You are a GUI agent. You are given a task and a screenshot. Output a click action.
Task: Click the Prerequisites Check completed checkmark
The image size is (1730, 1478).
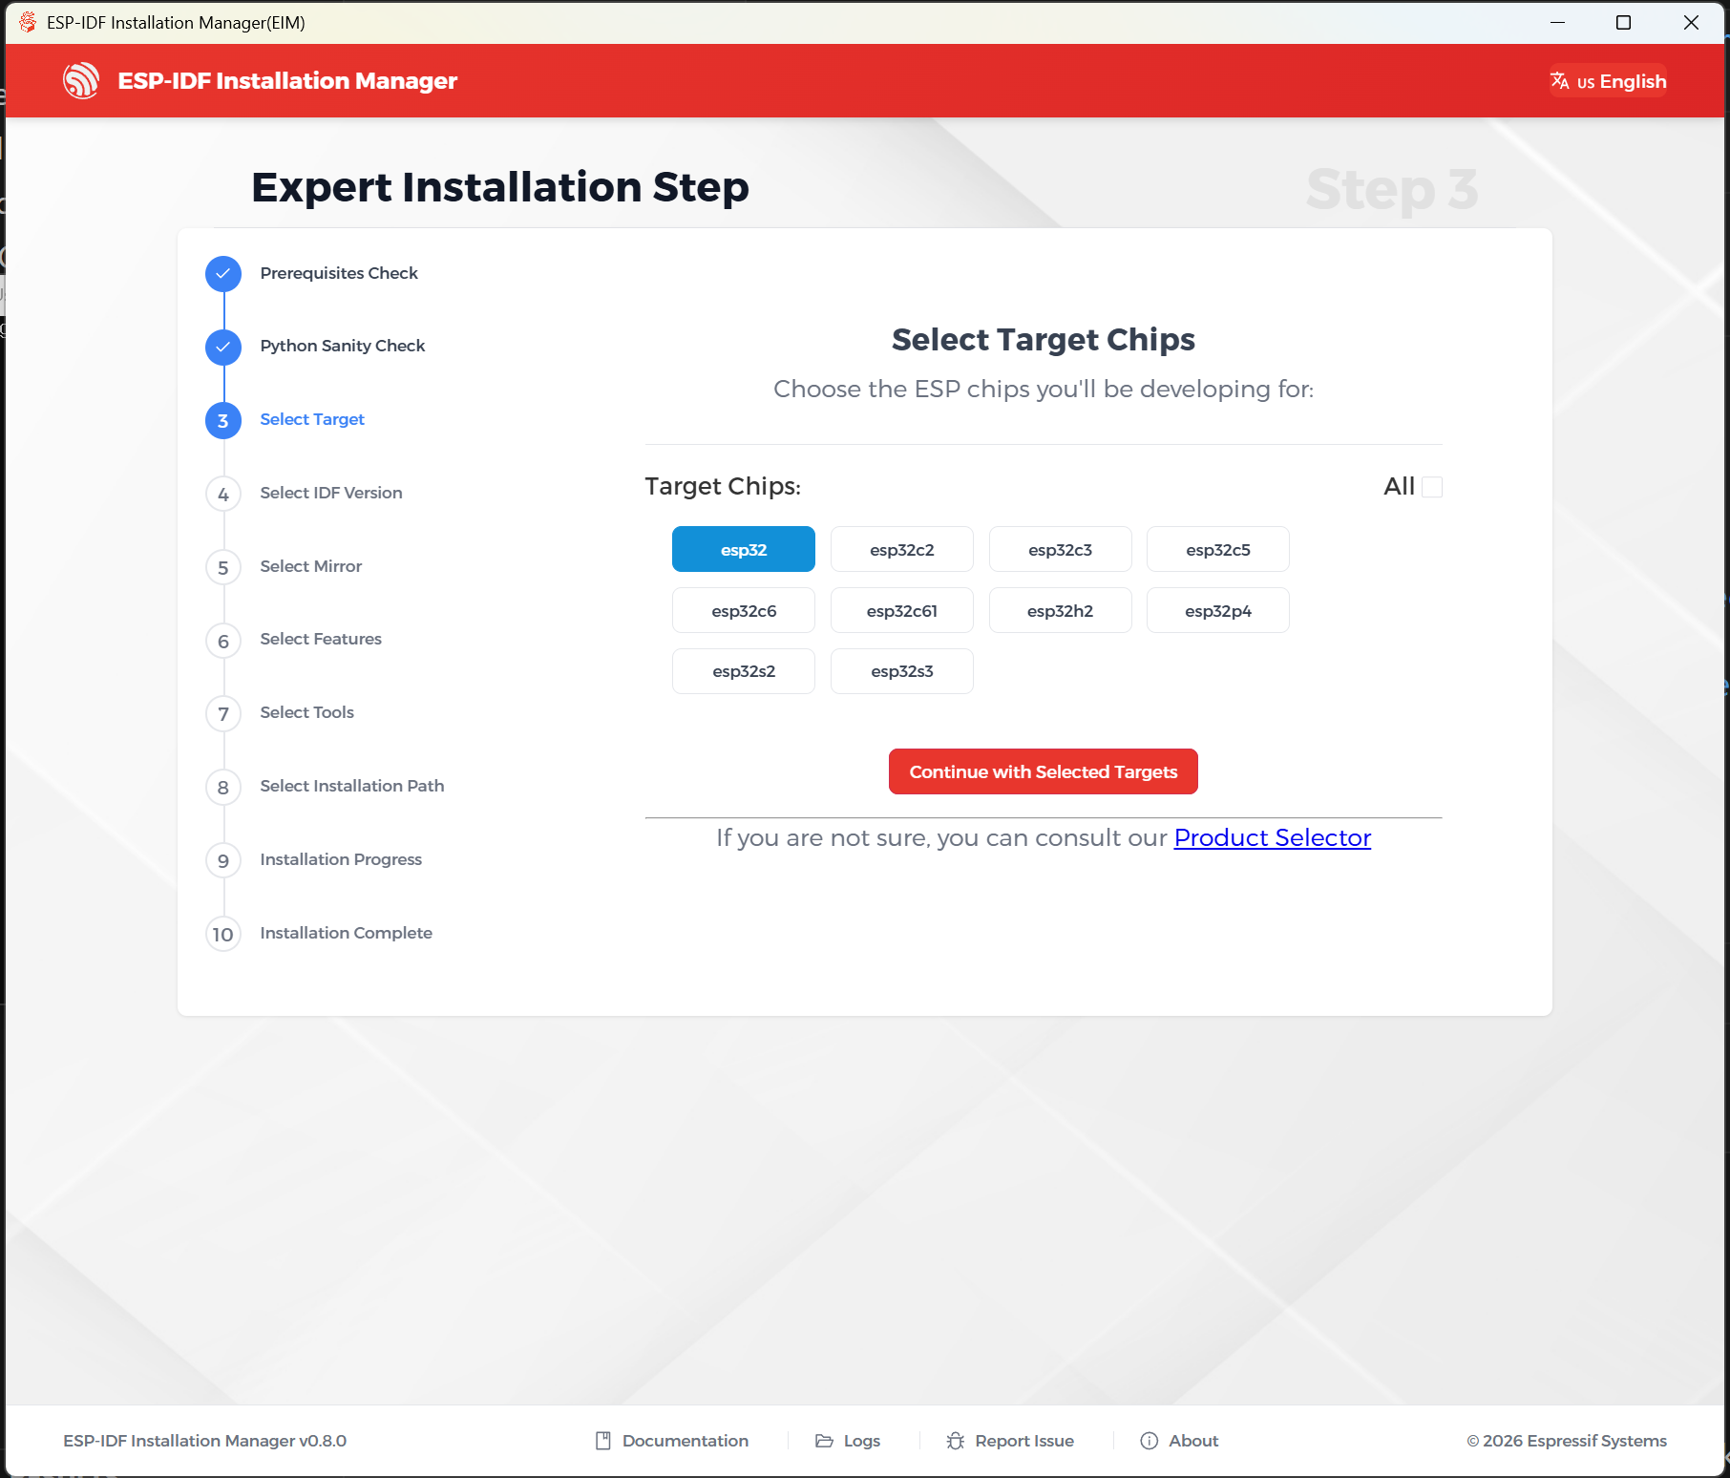[223, 274]
